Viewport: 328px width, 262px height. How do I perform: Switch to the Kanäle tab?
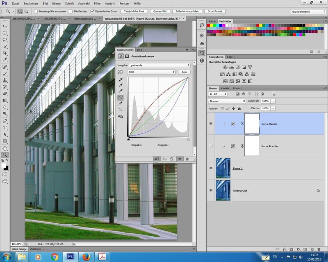tap(225, 88)
